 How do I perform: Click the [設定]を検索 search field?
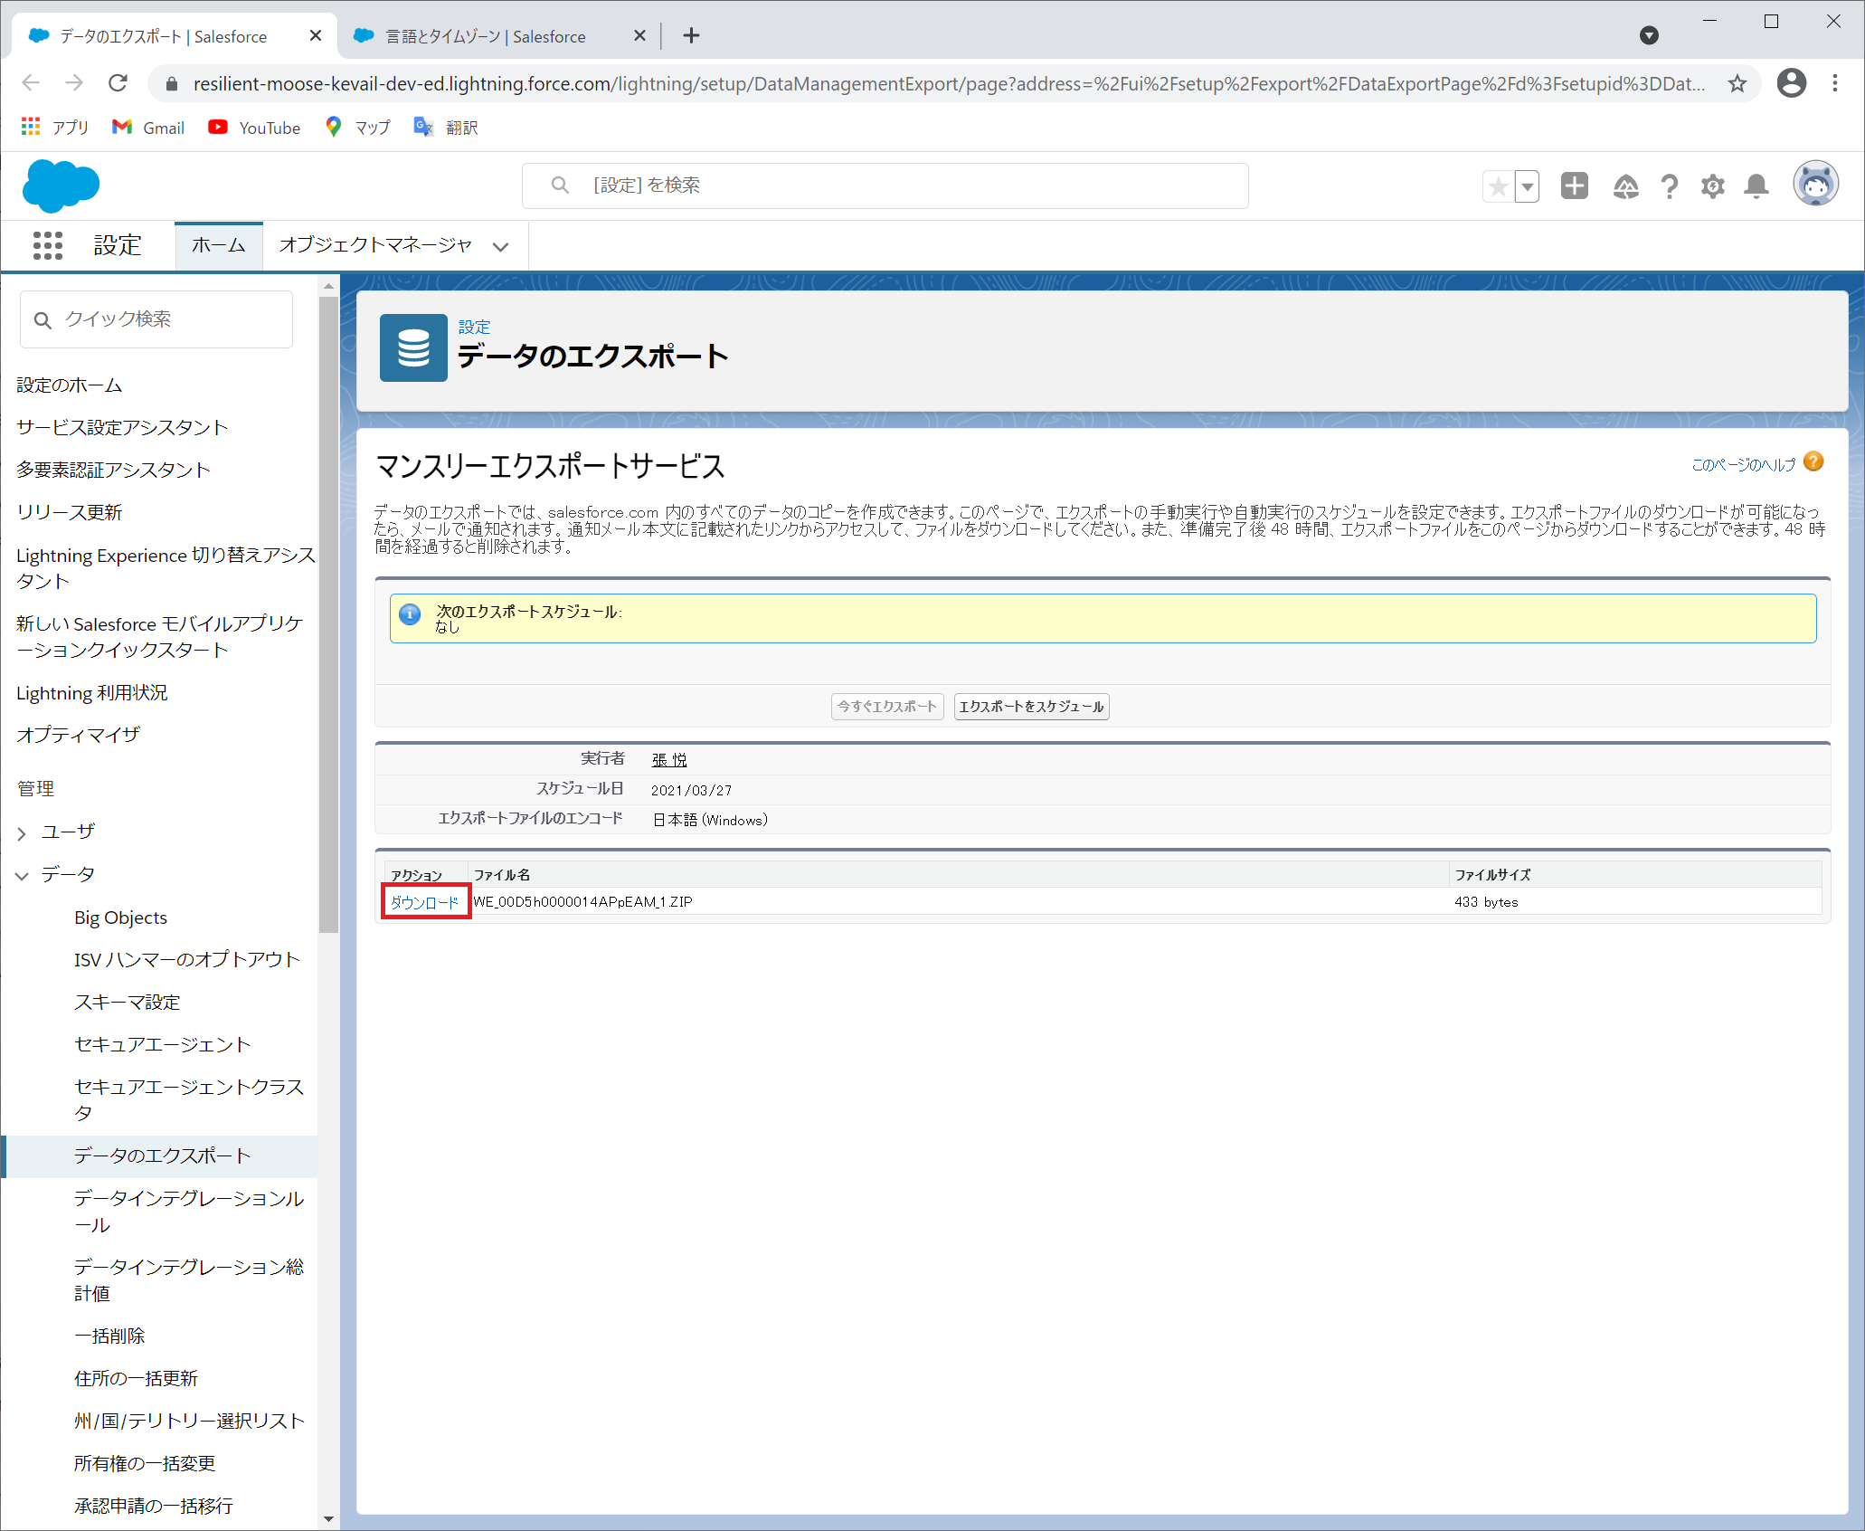(885, 185)
